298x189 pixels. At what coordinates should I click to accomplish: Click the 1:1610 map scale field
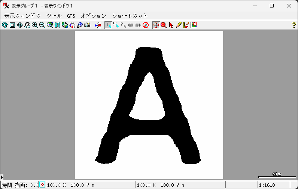click(x=273, y=185)
